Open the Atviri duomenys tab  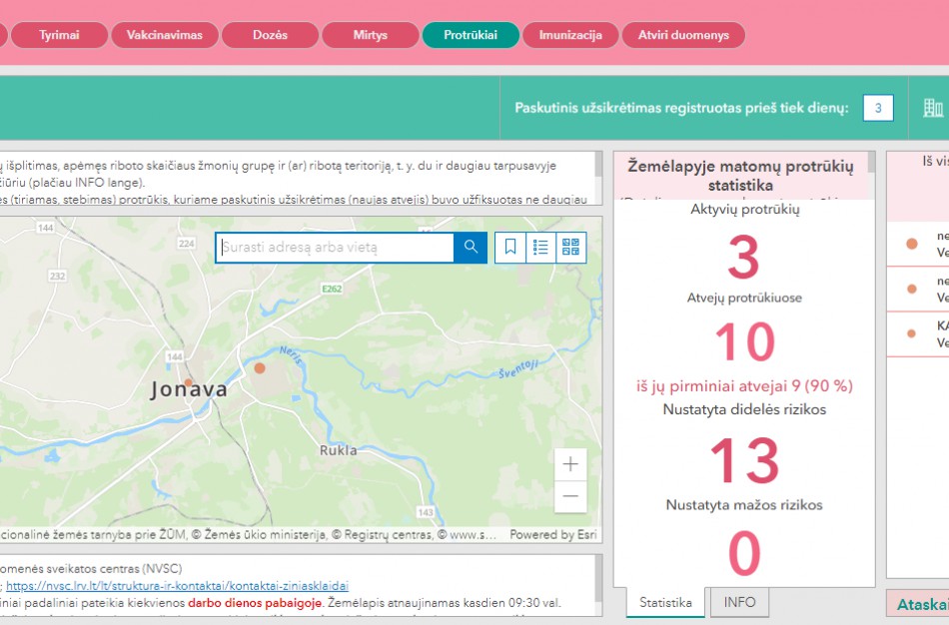pos(684,35)
